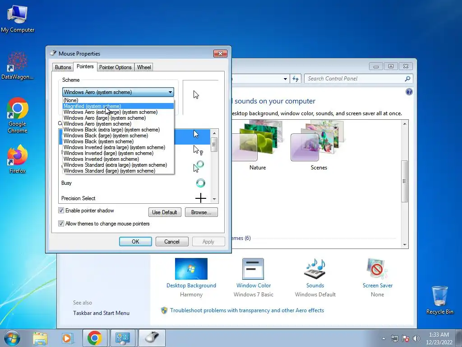Choose Windows Standard (extra large) scheme
This screenshot has width=462, height=347.
coord(118,165)
